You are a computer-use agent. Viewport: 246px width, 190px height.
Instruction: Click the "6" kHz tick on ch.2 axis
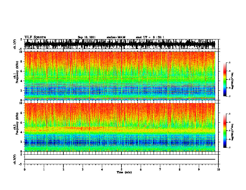tap(22, 123)
